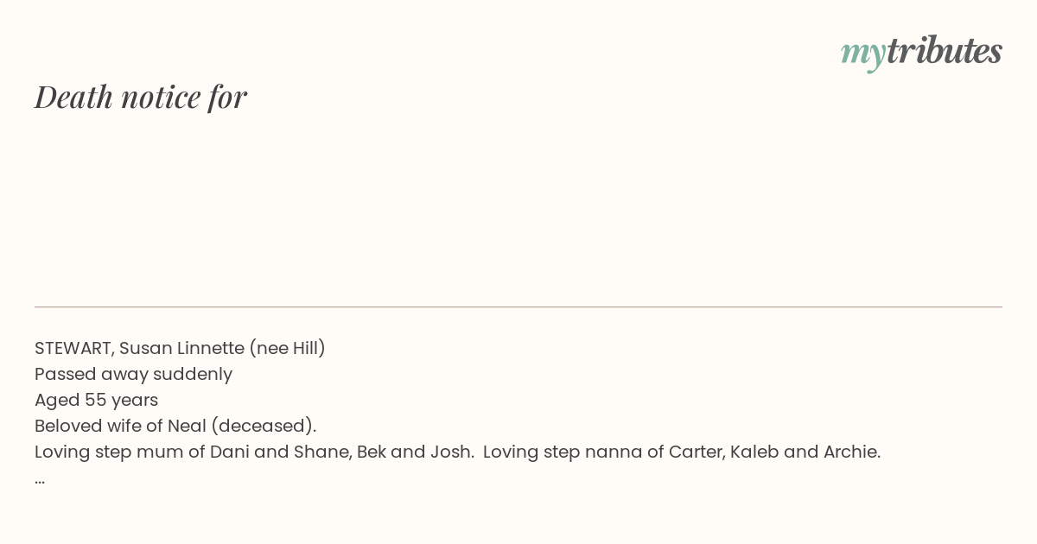Click the 'tributes' part of logo
Screen dimensions: 1037x544
[x=944, y=50]
